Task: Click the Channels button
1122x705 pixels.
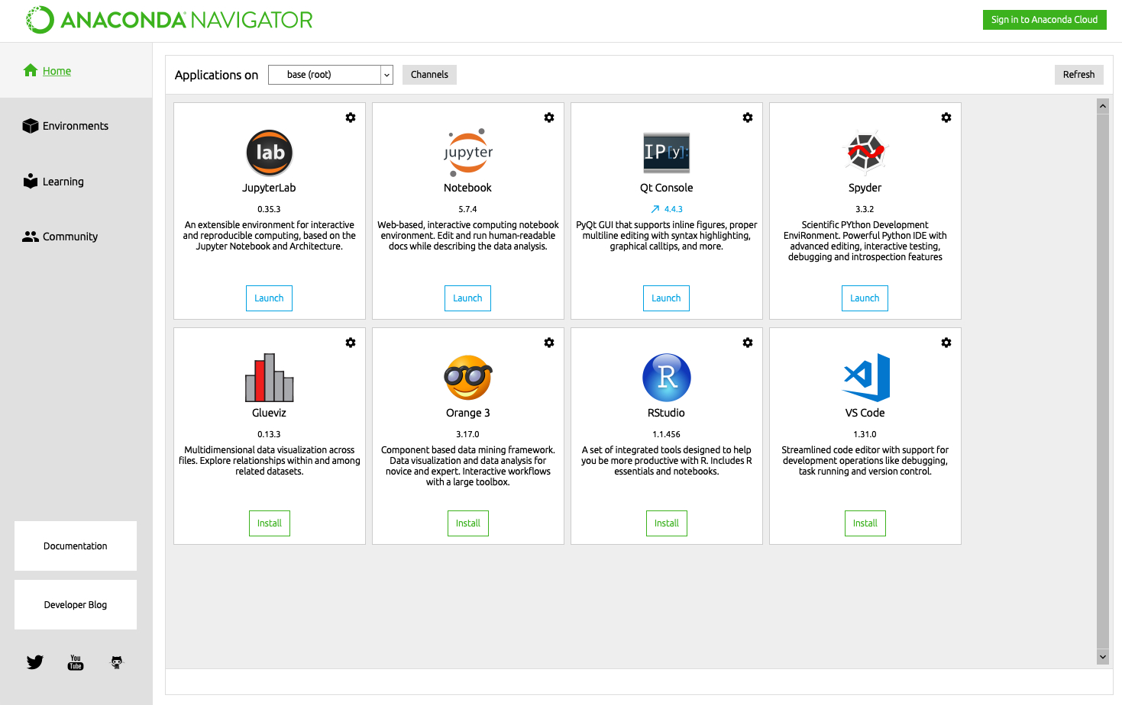Action: (429, 75)
